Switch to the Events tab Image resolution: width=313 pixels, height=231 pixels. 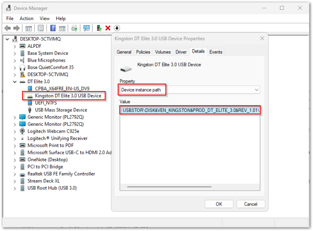216,52
